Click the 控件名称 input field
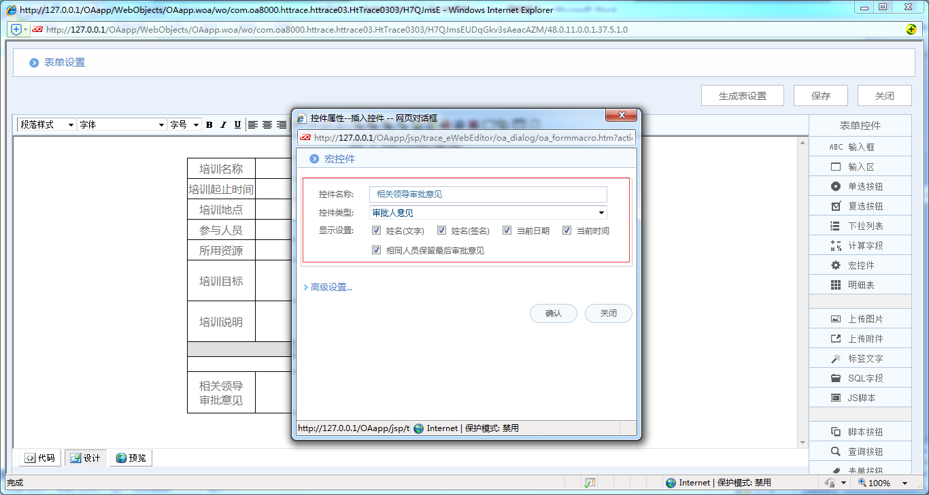929x495 pixels. [x=488, y=194]
